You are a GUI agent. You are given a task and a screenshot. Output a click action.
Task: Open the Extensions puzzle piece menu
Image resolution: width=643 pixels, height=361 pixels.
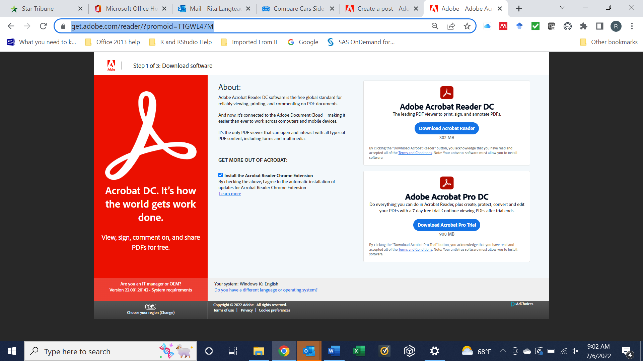tap(584, 26)
